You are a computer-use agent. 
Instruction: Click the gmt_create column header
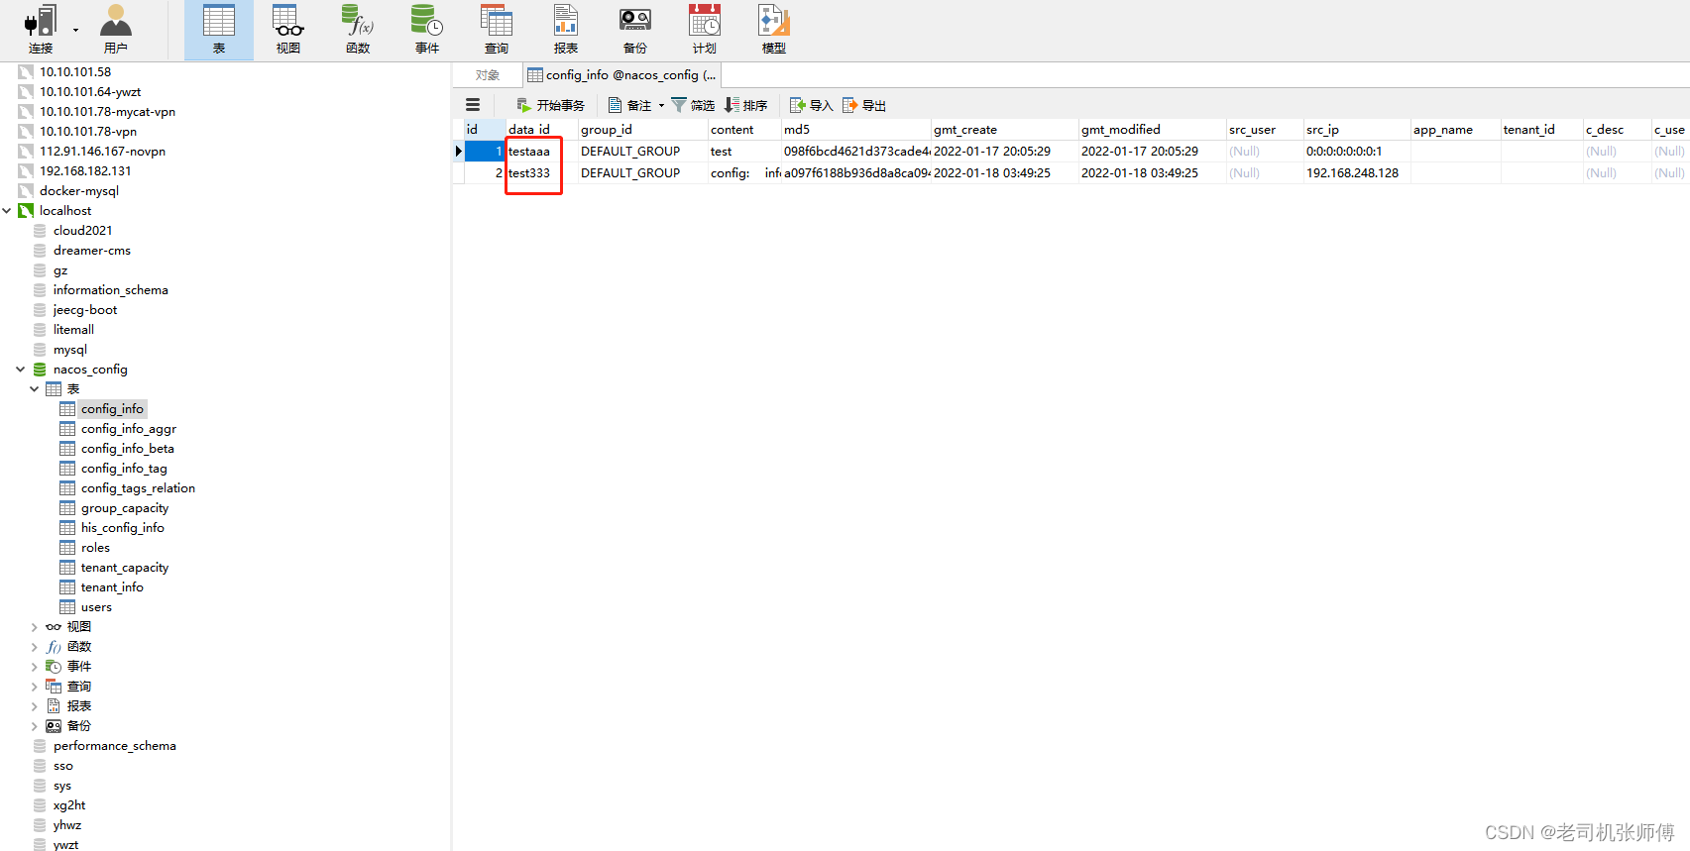1005,129
